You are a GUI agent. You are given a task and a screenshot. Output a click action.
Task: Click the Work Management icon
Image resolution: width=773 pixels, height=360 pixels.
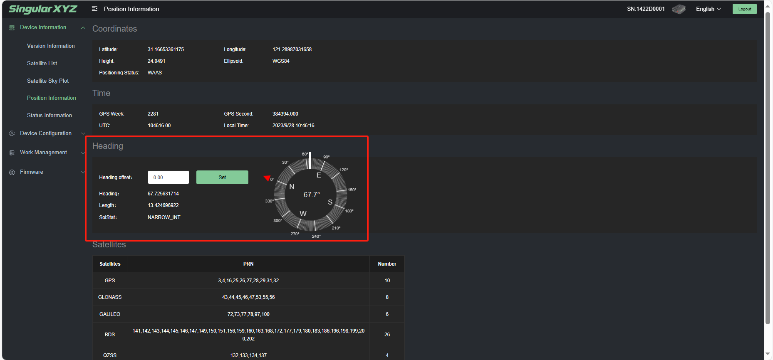12,153
